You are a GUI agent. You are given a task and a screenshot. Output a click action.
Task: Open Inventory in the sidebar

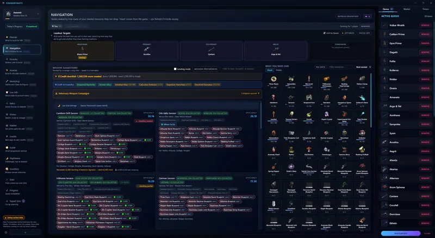[22, 170]
